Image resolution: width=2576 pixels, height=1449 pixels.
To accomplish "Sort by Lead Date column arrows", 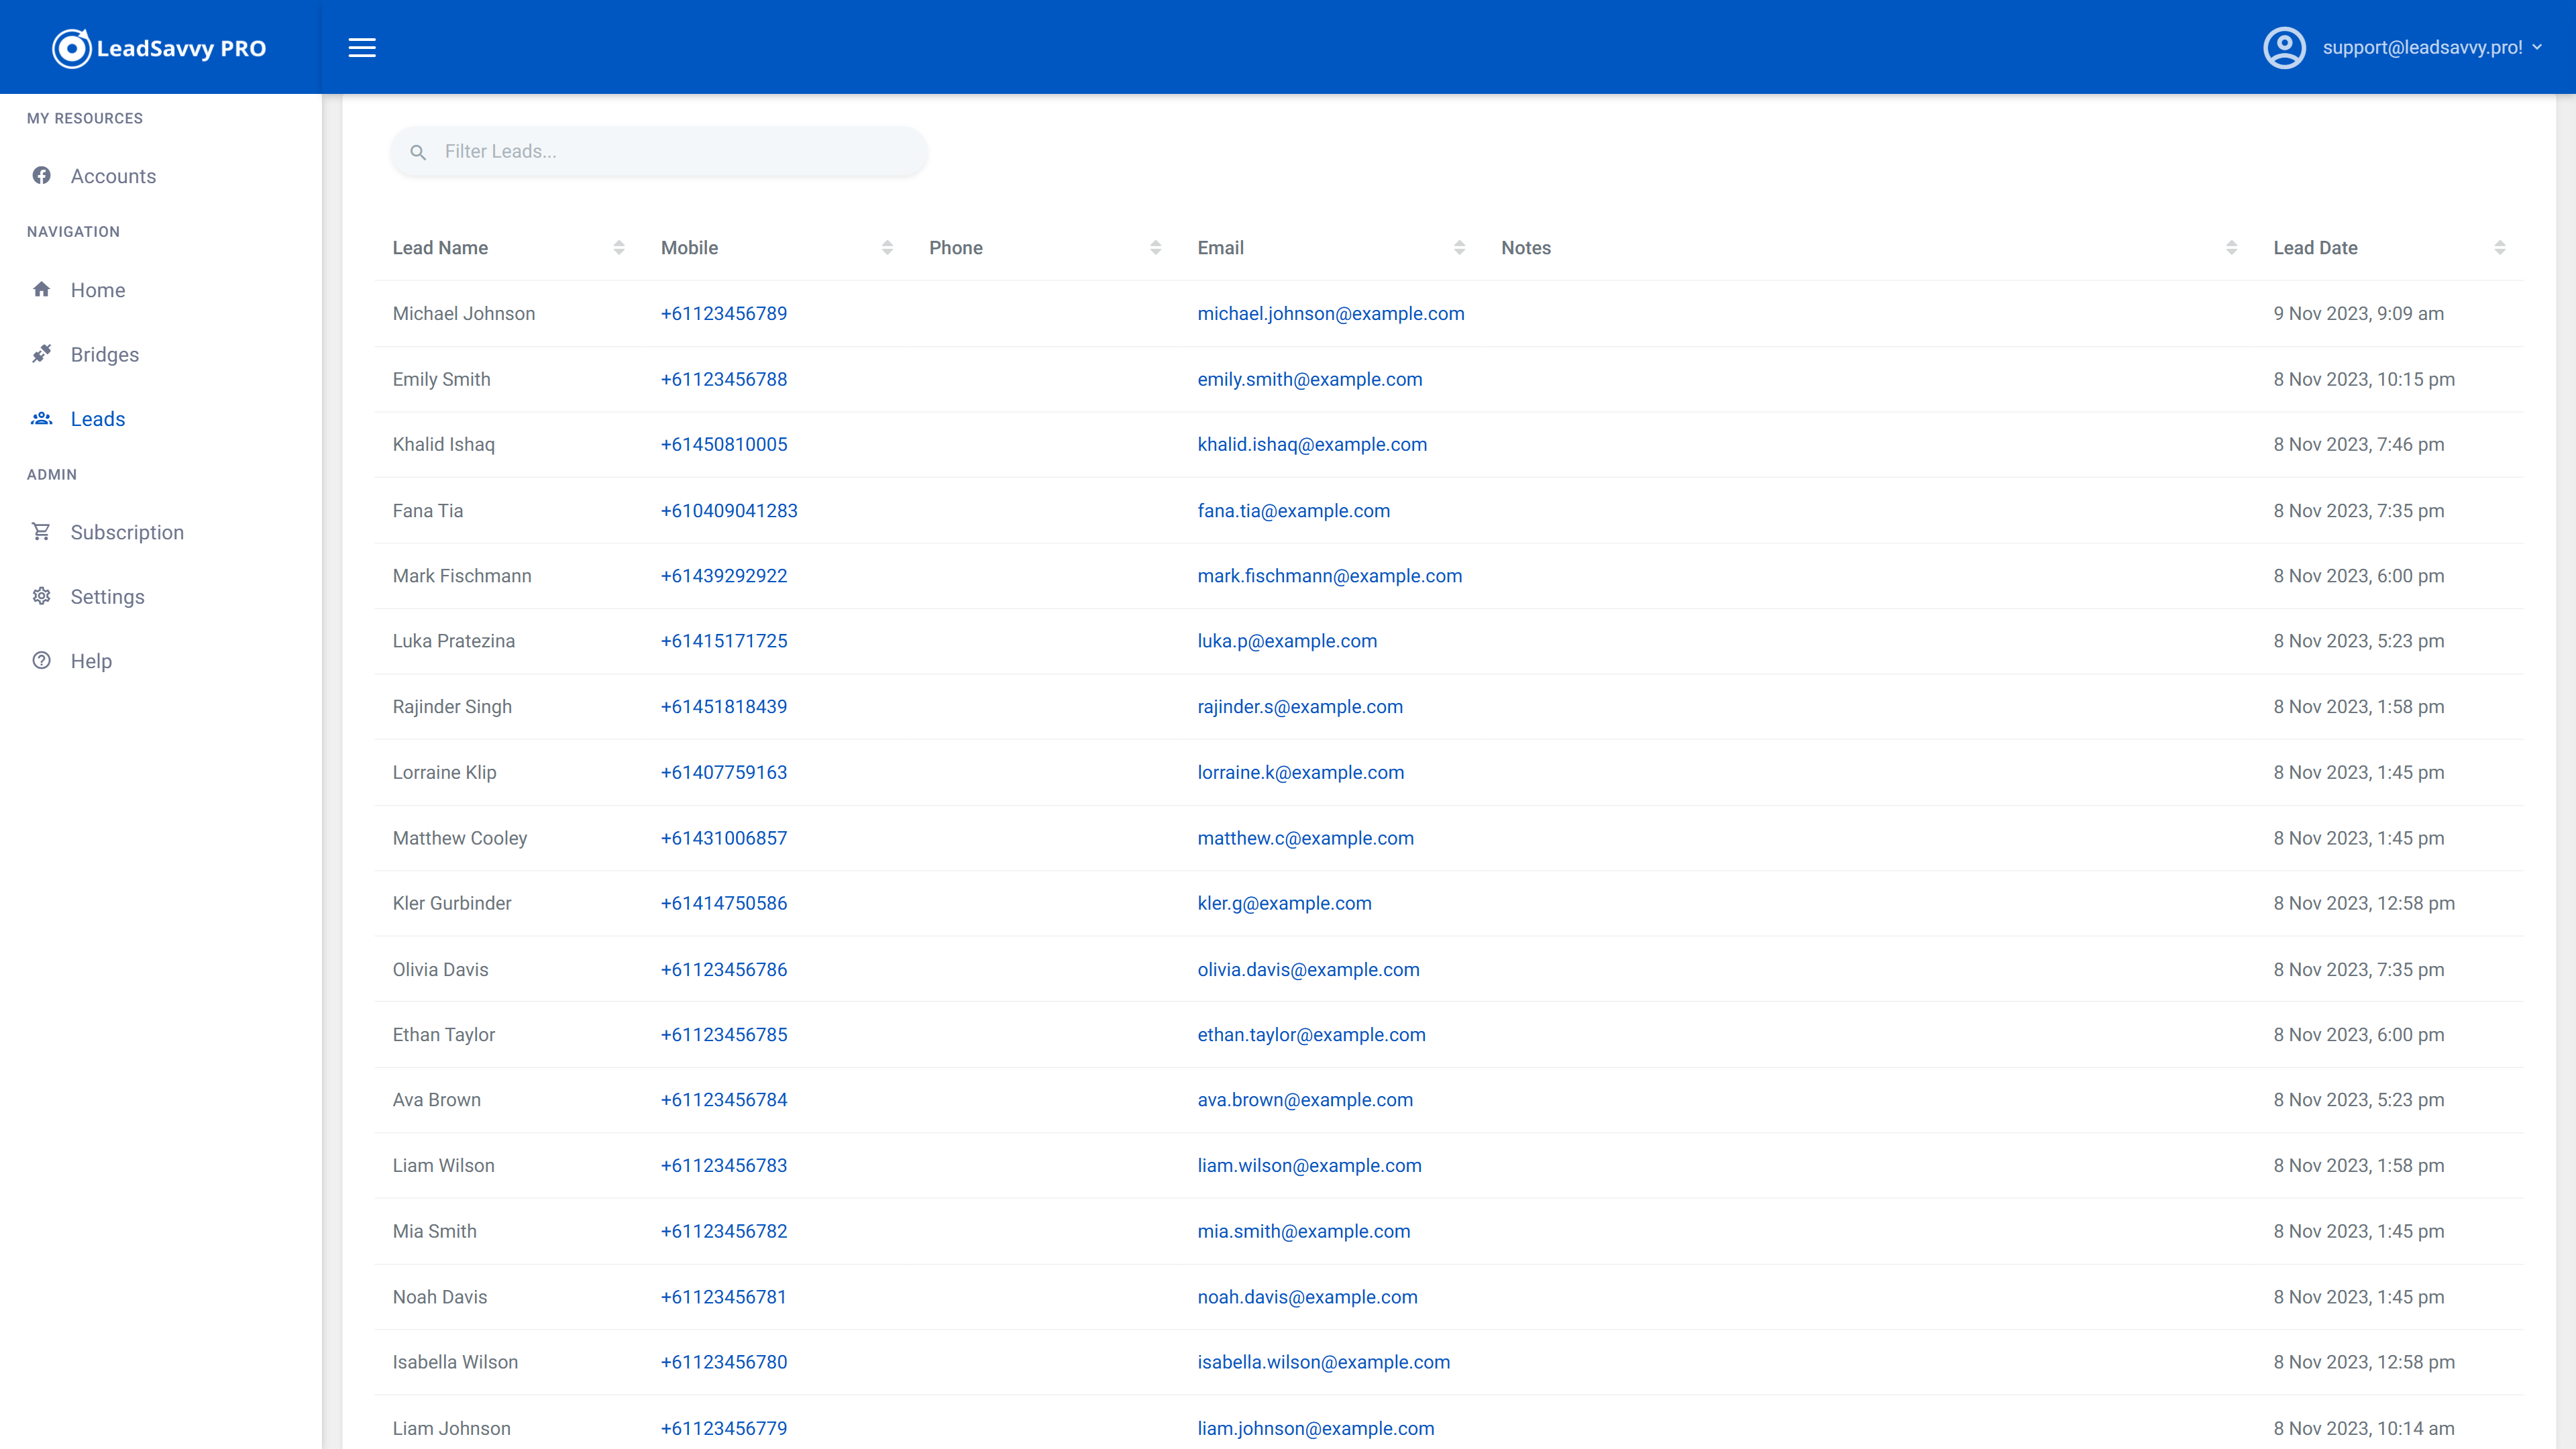I will (2499, 248).
